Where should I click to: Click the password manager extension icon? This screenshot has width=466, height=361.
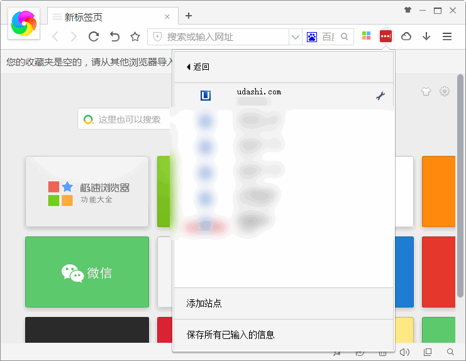(x=386, y=36)
